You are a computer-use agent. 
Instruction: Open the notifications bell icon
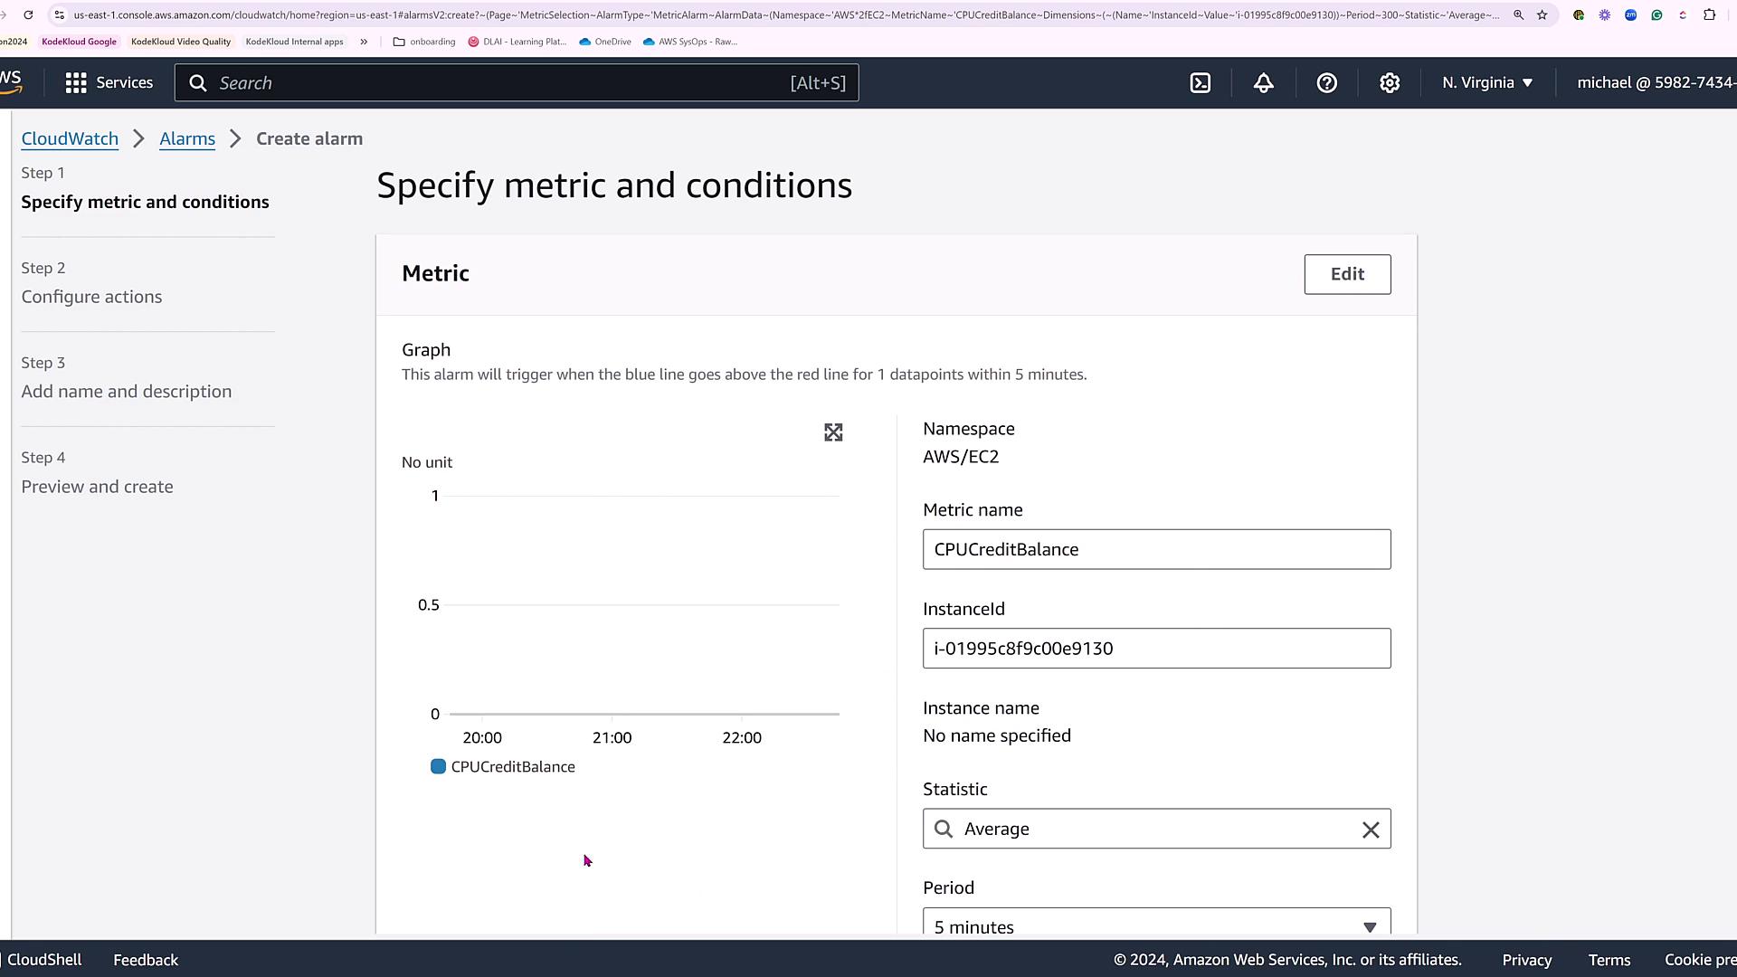coord(1264,83)
